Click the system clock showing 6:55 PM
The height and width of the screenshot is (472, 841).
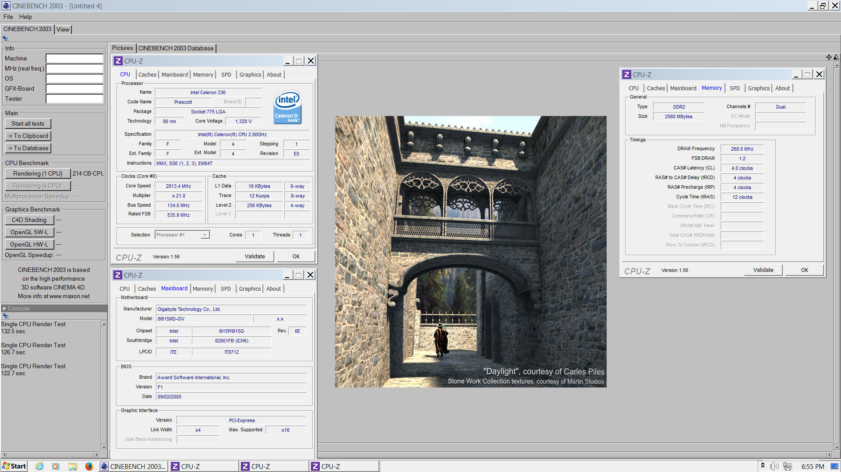tap(813, 467)
